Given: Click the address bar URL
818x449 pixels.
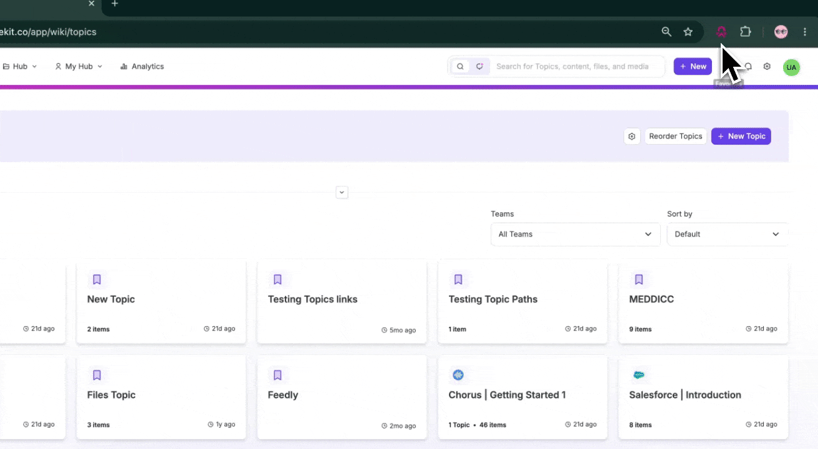Looking at the screenshot, I should coord(48,32).
